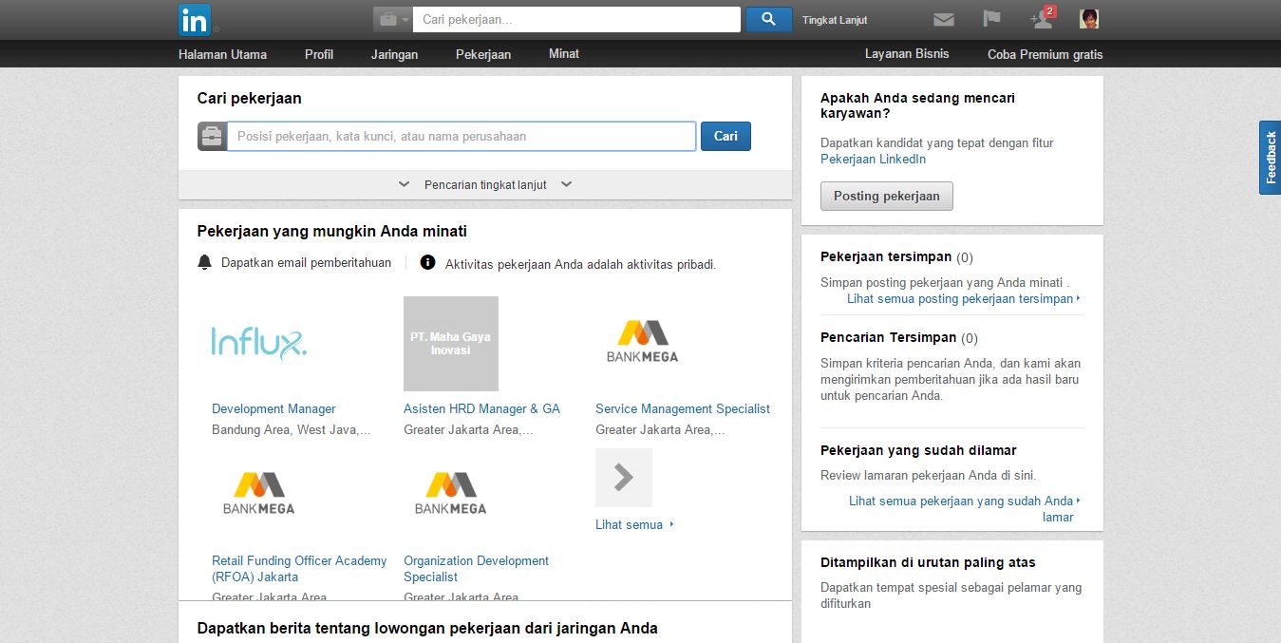
Task: Click the bell notification icon
Action: click(205, 262)
